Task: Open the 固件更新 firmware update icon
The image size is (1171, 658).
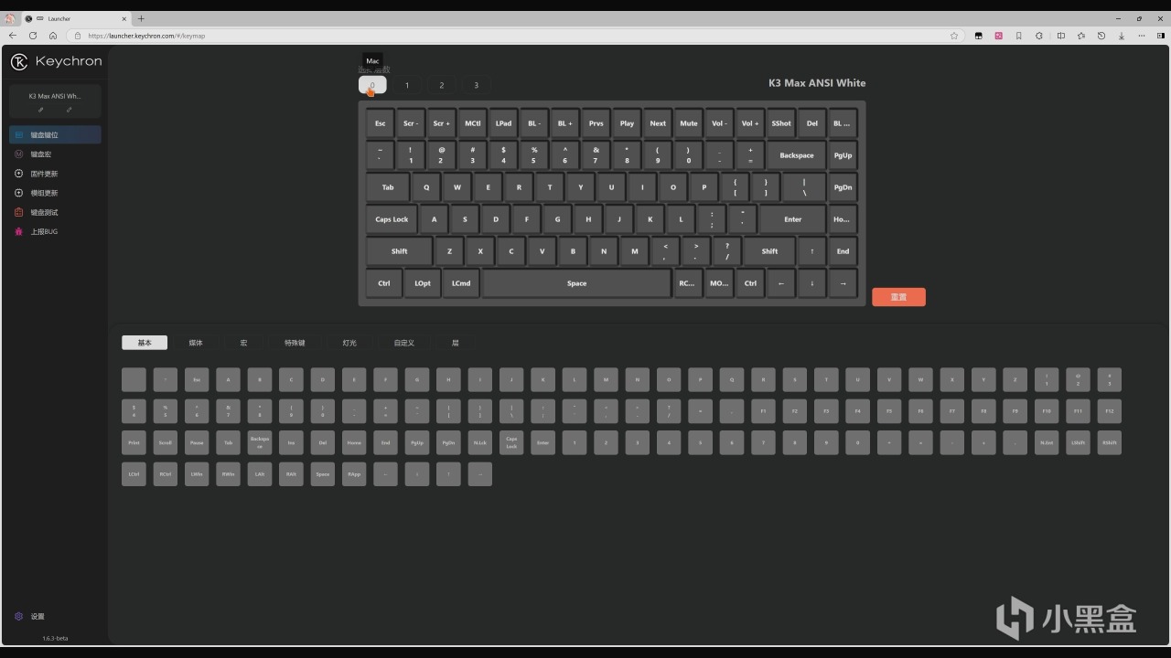Action: point(19,174)
